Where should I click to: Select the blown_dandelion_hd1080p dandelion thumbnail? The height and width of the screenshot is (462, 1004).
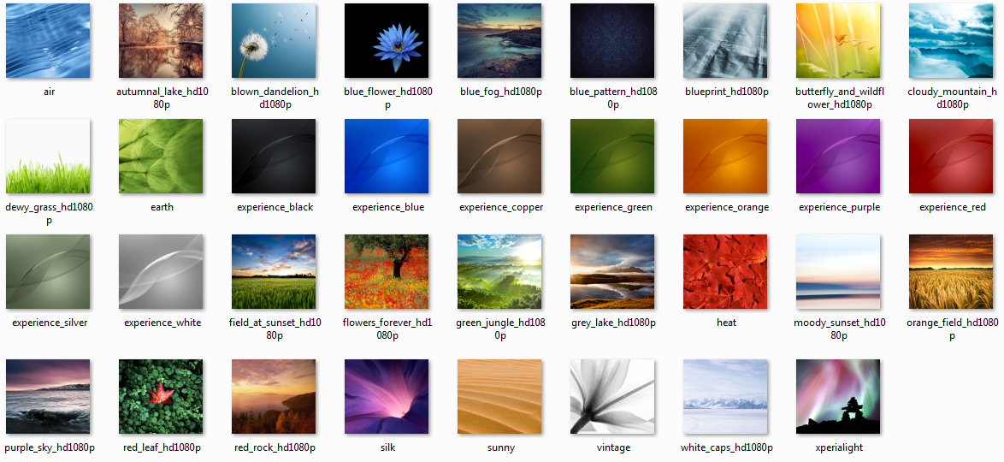pos(274,40)
